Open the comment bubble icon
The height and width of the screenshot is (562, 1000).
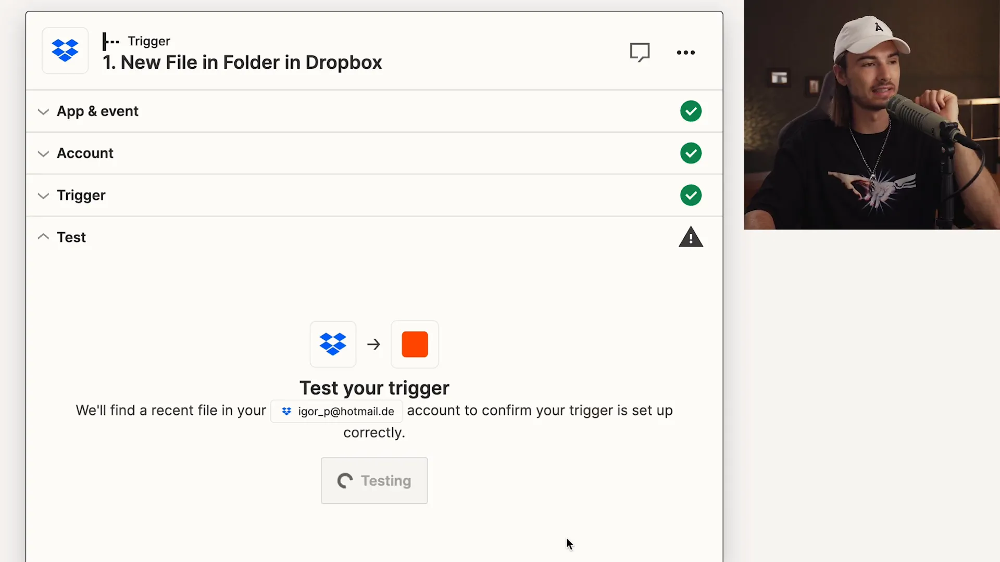click(640, 52)
